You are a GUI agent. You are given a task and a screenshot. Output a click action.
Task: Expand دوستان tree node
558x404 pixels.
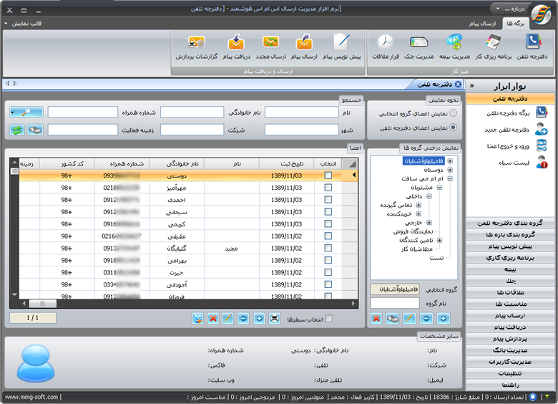pos(450,170)
